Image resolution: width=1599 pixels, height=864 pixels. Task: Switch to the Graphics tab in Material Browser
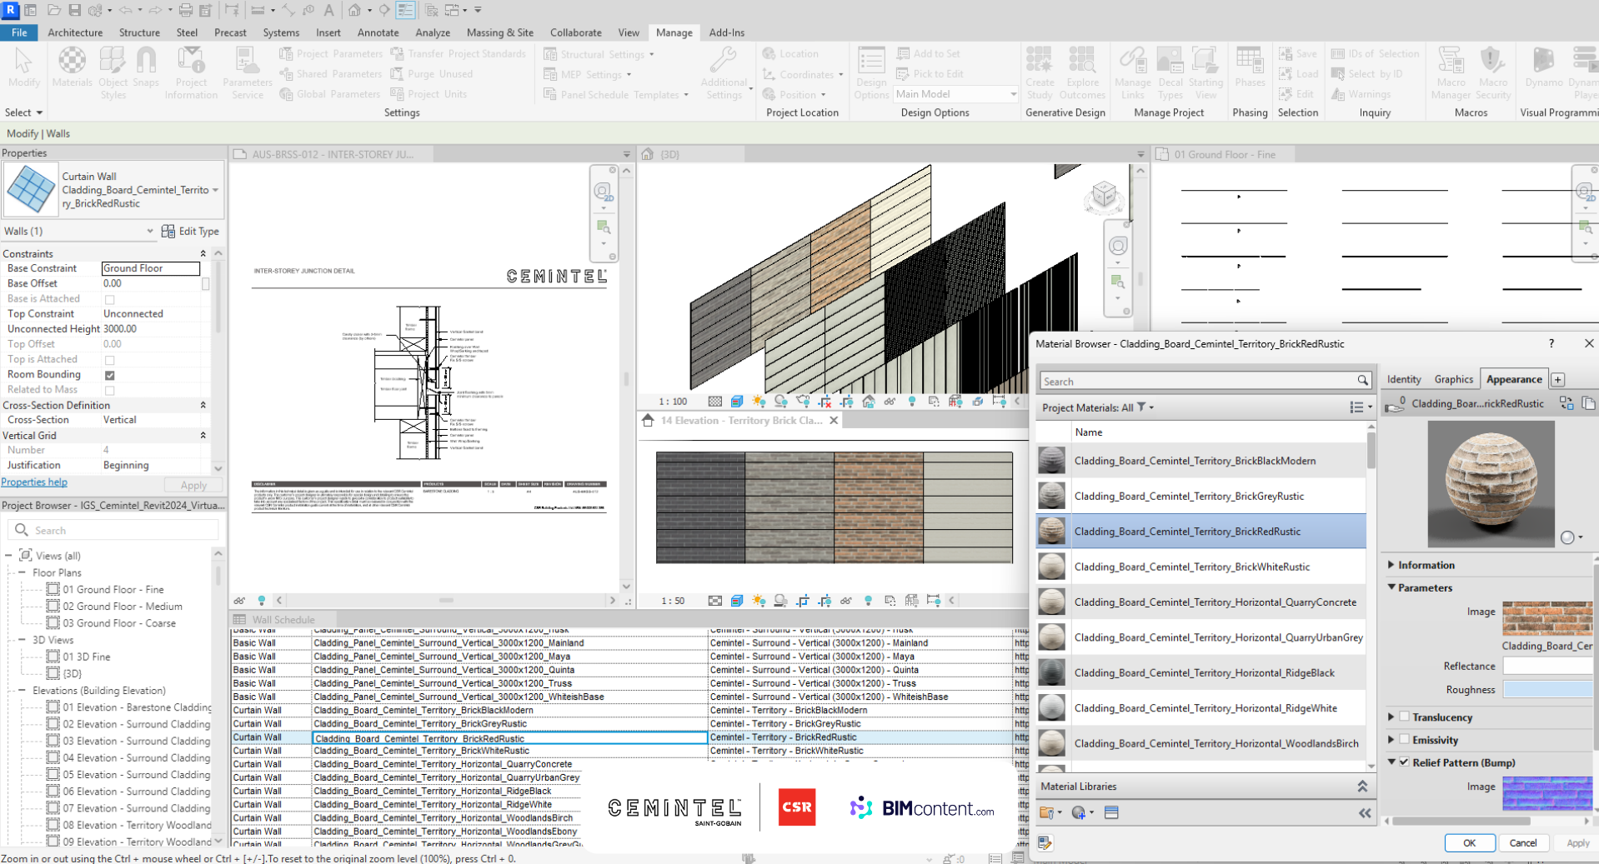(x=1453, y=379)
